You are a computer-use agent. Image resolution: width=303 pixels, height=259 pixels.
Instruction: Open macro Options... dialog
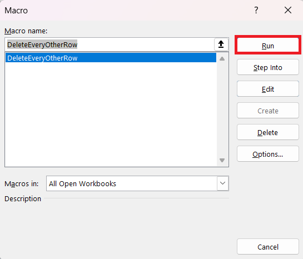point(268,154)
